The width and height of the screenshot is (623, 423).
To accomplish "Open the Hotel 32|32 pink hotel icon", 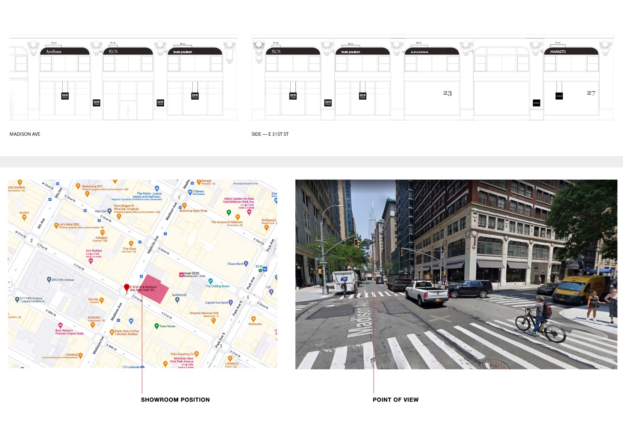I will (x=181, y=274).
